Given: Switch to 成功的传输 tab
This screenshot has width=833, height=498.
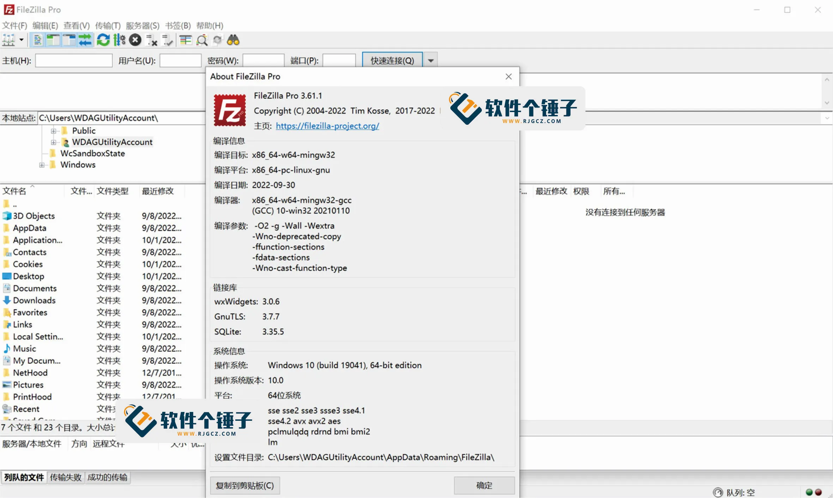Looking at the screenshot, I should (x=107, y=477).
